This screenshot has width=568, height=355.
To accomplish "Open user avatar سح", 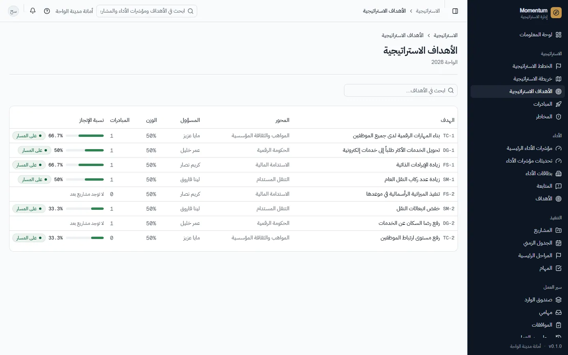I will pyautogui.click(x=13, y=11).
